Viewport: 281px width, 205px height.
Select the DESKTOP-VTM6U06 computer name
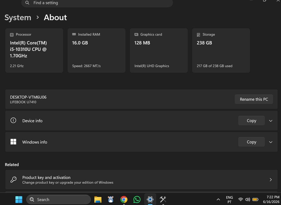(x=28, y=97)
